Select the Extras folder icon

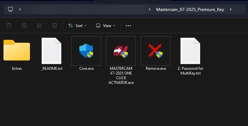[17, 50]
